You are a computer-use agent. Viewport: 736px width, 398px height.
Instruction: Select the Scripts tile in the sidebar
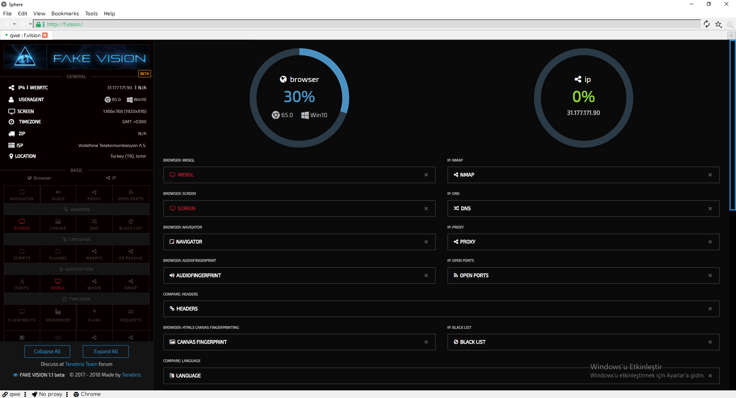22,254
